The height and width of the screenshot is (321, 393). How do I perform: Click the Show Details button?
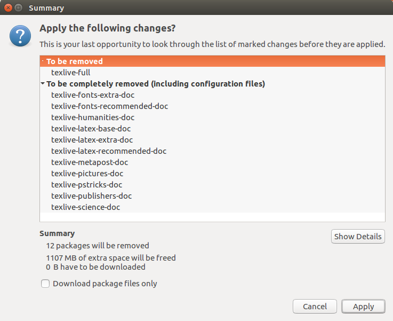click(x=358, y=237)
